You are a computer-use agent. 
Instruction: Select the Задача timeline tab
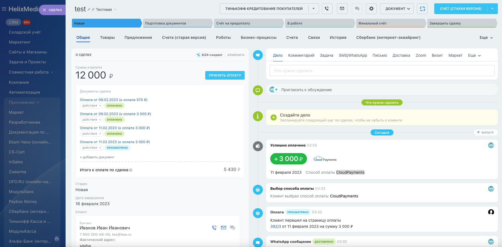(326, 55)
